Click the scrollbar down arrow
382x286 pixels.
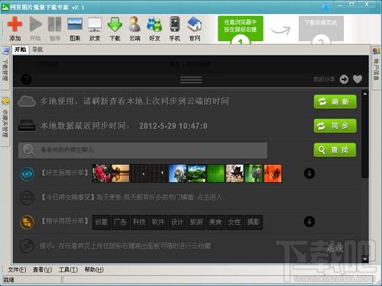(x=365, y=259)
